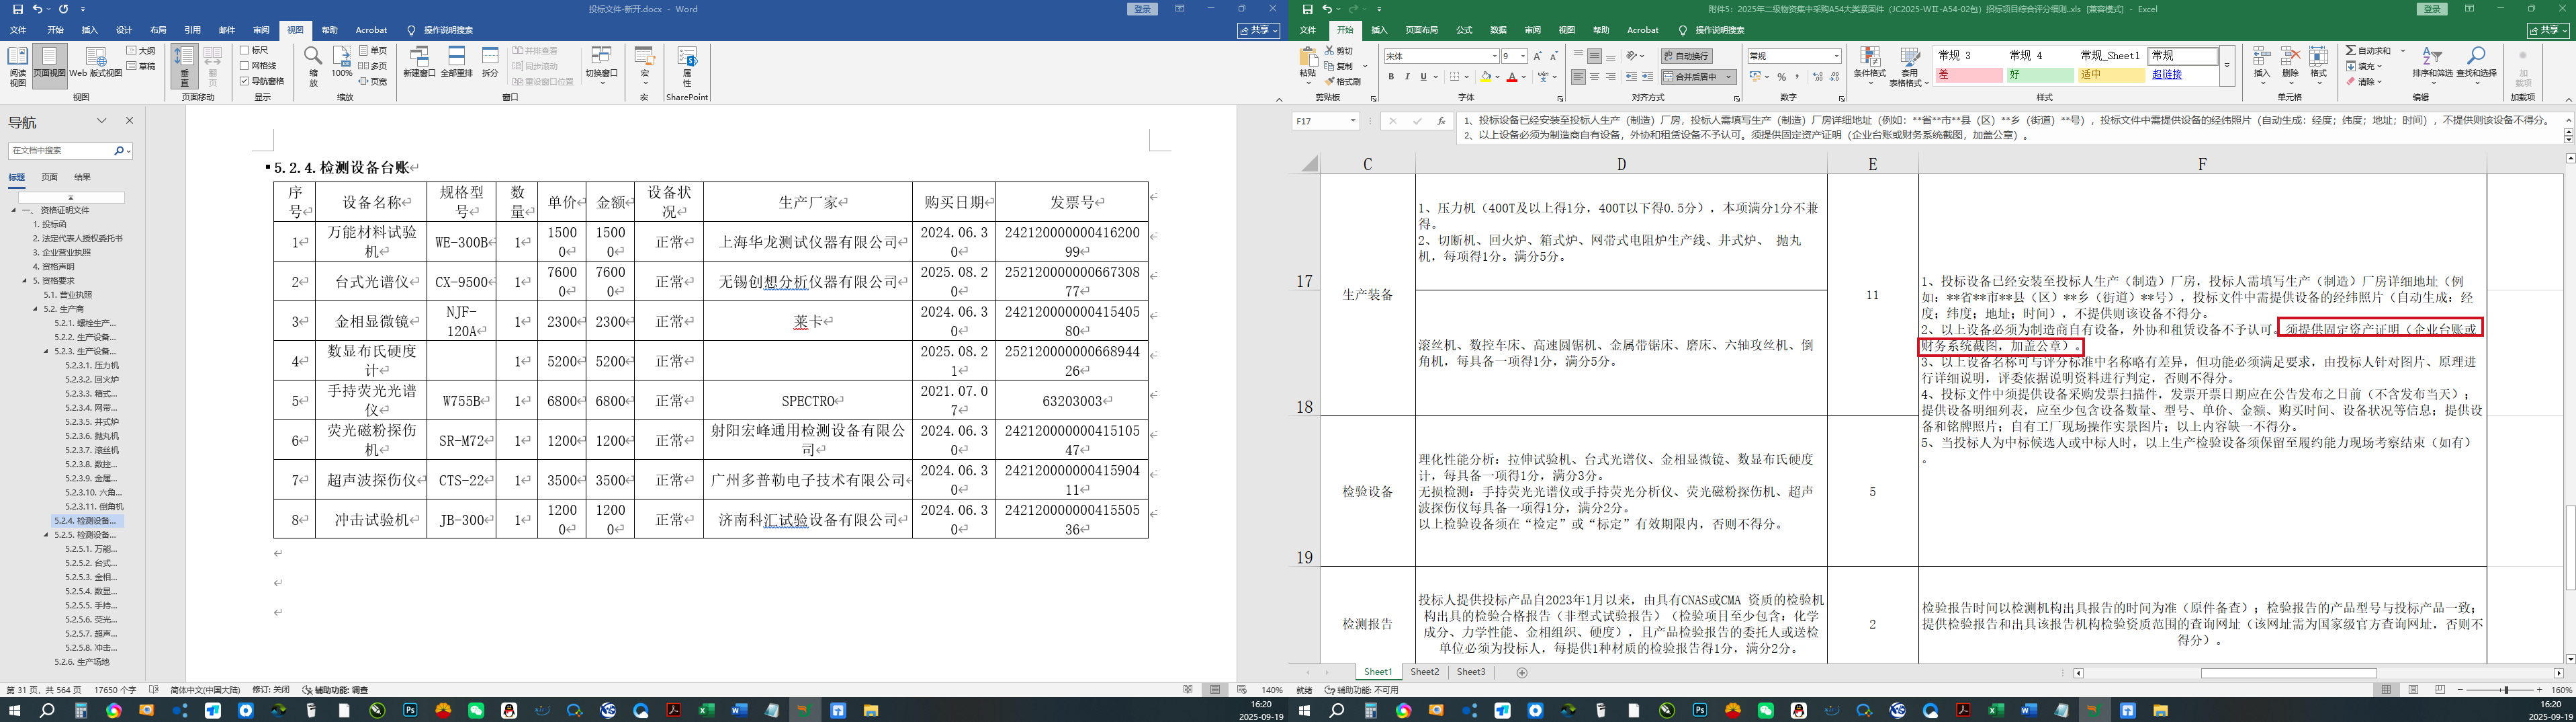
Task: Switch Word to outline view (大纲)
Action: pos(141,50)
